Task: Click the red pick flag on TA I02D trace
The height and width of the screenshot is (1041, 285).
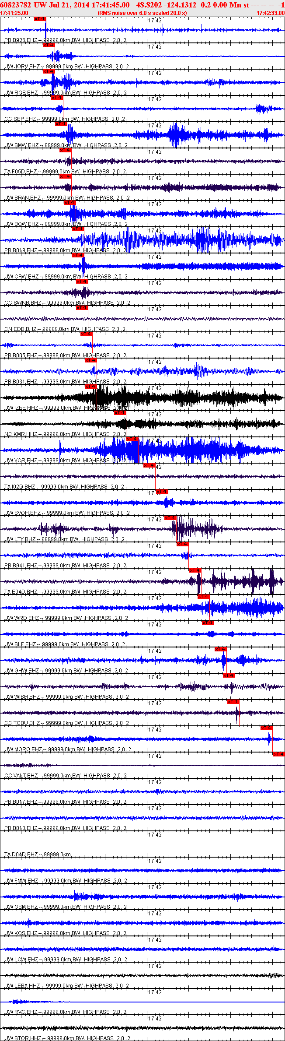Action: click(149, 465)
